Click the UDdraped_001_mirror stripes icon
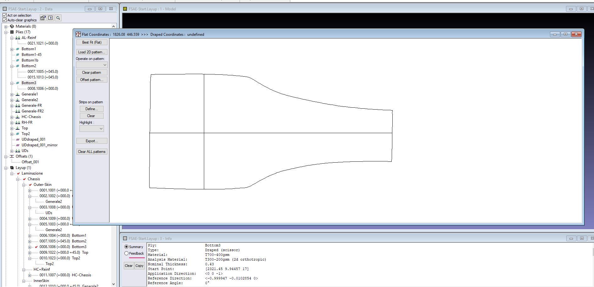This screenshot has width=594, height=287. click(x=18, y=145)
